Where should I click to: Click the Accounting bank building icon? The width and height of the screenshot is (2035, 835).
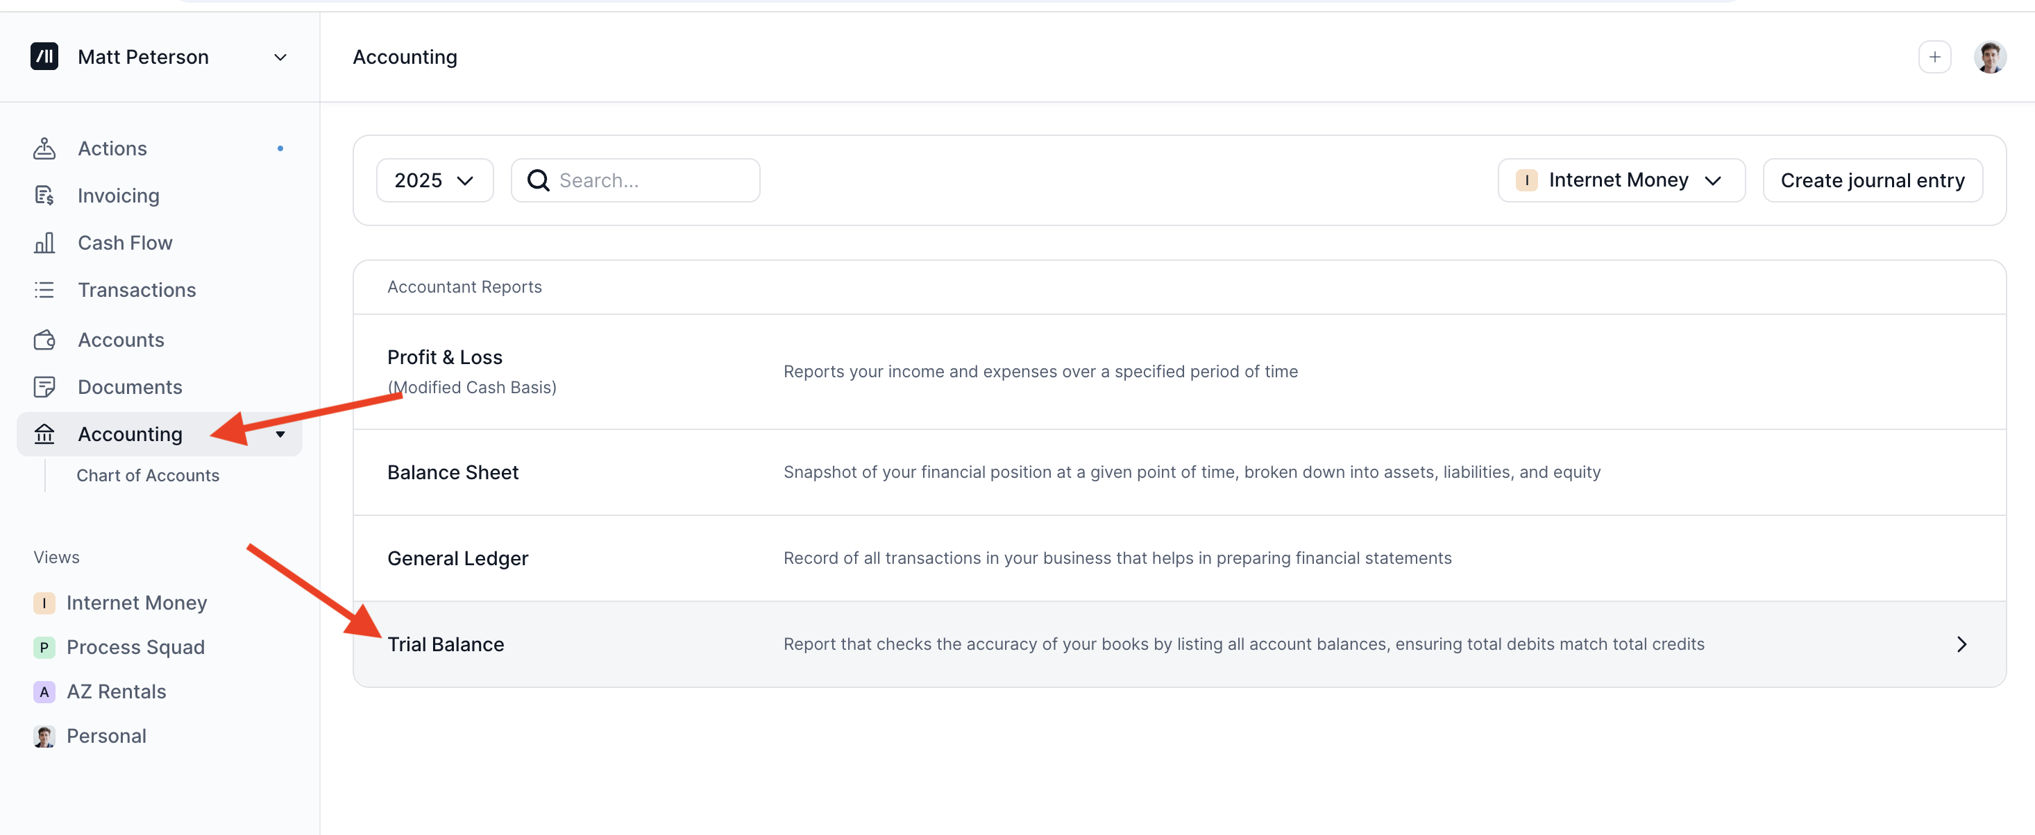pos(44,434)
